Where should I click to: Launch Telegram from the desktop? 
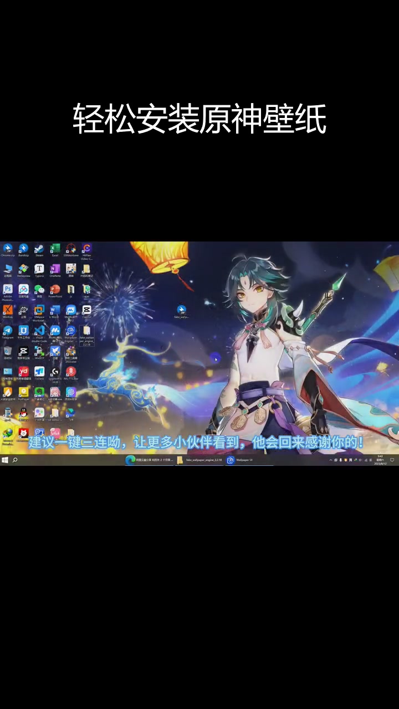coord(8,332)
